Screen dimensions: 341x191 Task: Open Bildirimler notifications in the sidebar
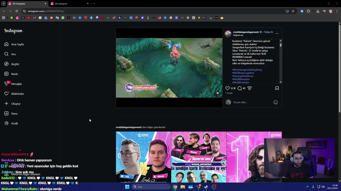tap(14, 94)
